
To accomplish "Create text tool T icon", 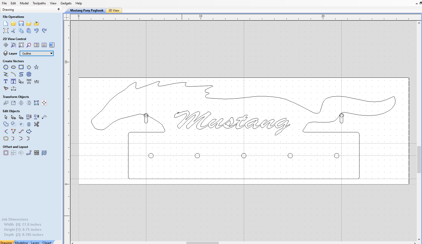I will point(6,81).
